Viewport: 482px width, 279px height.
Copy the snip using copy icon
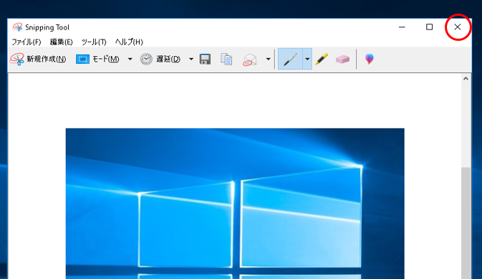pyautogui.click(x=226, y=59)
